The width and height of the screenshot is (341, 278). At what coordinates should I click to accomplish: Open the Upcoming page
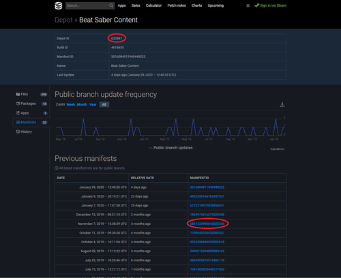(216, 5)
